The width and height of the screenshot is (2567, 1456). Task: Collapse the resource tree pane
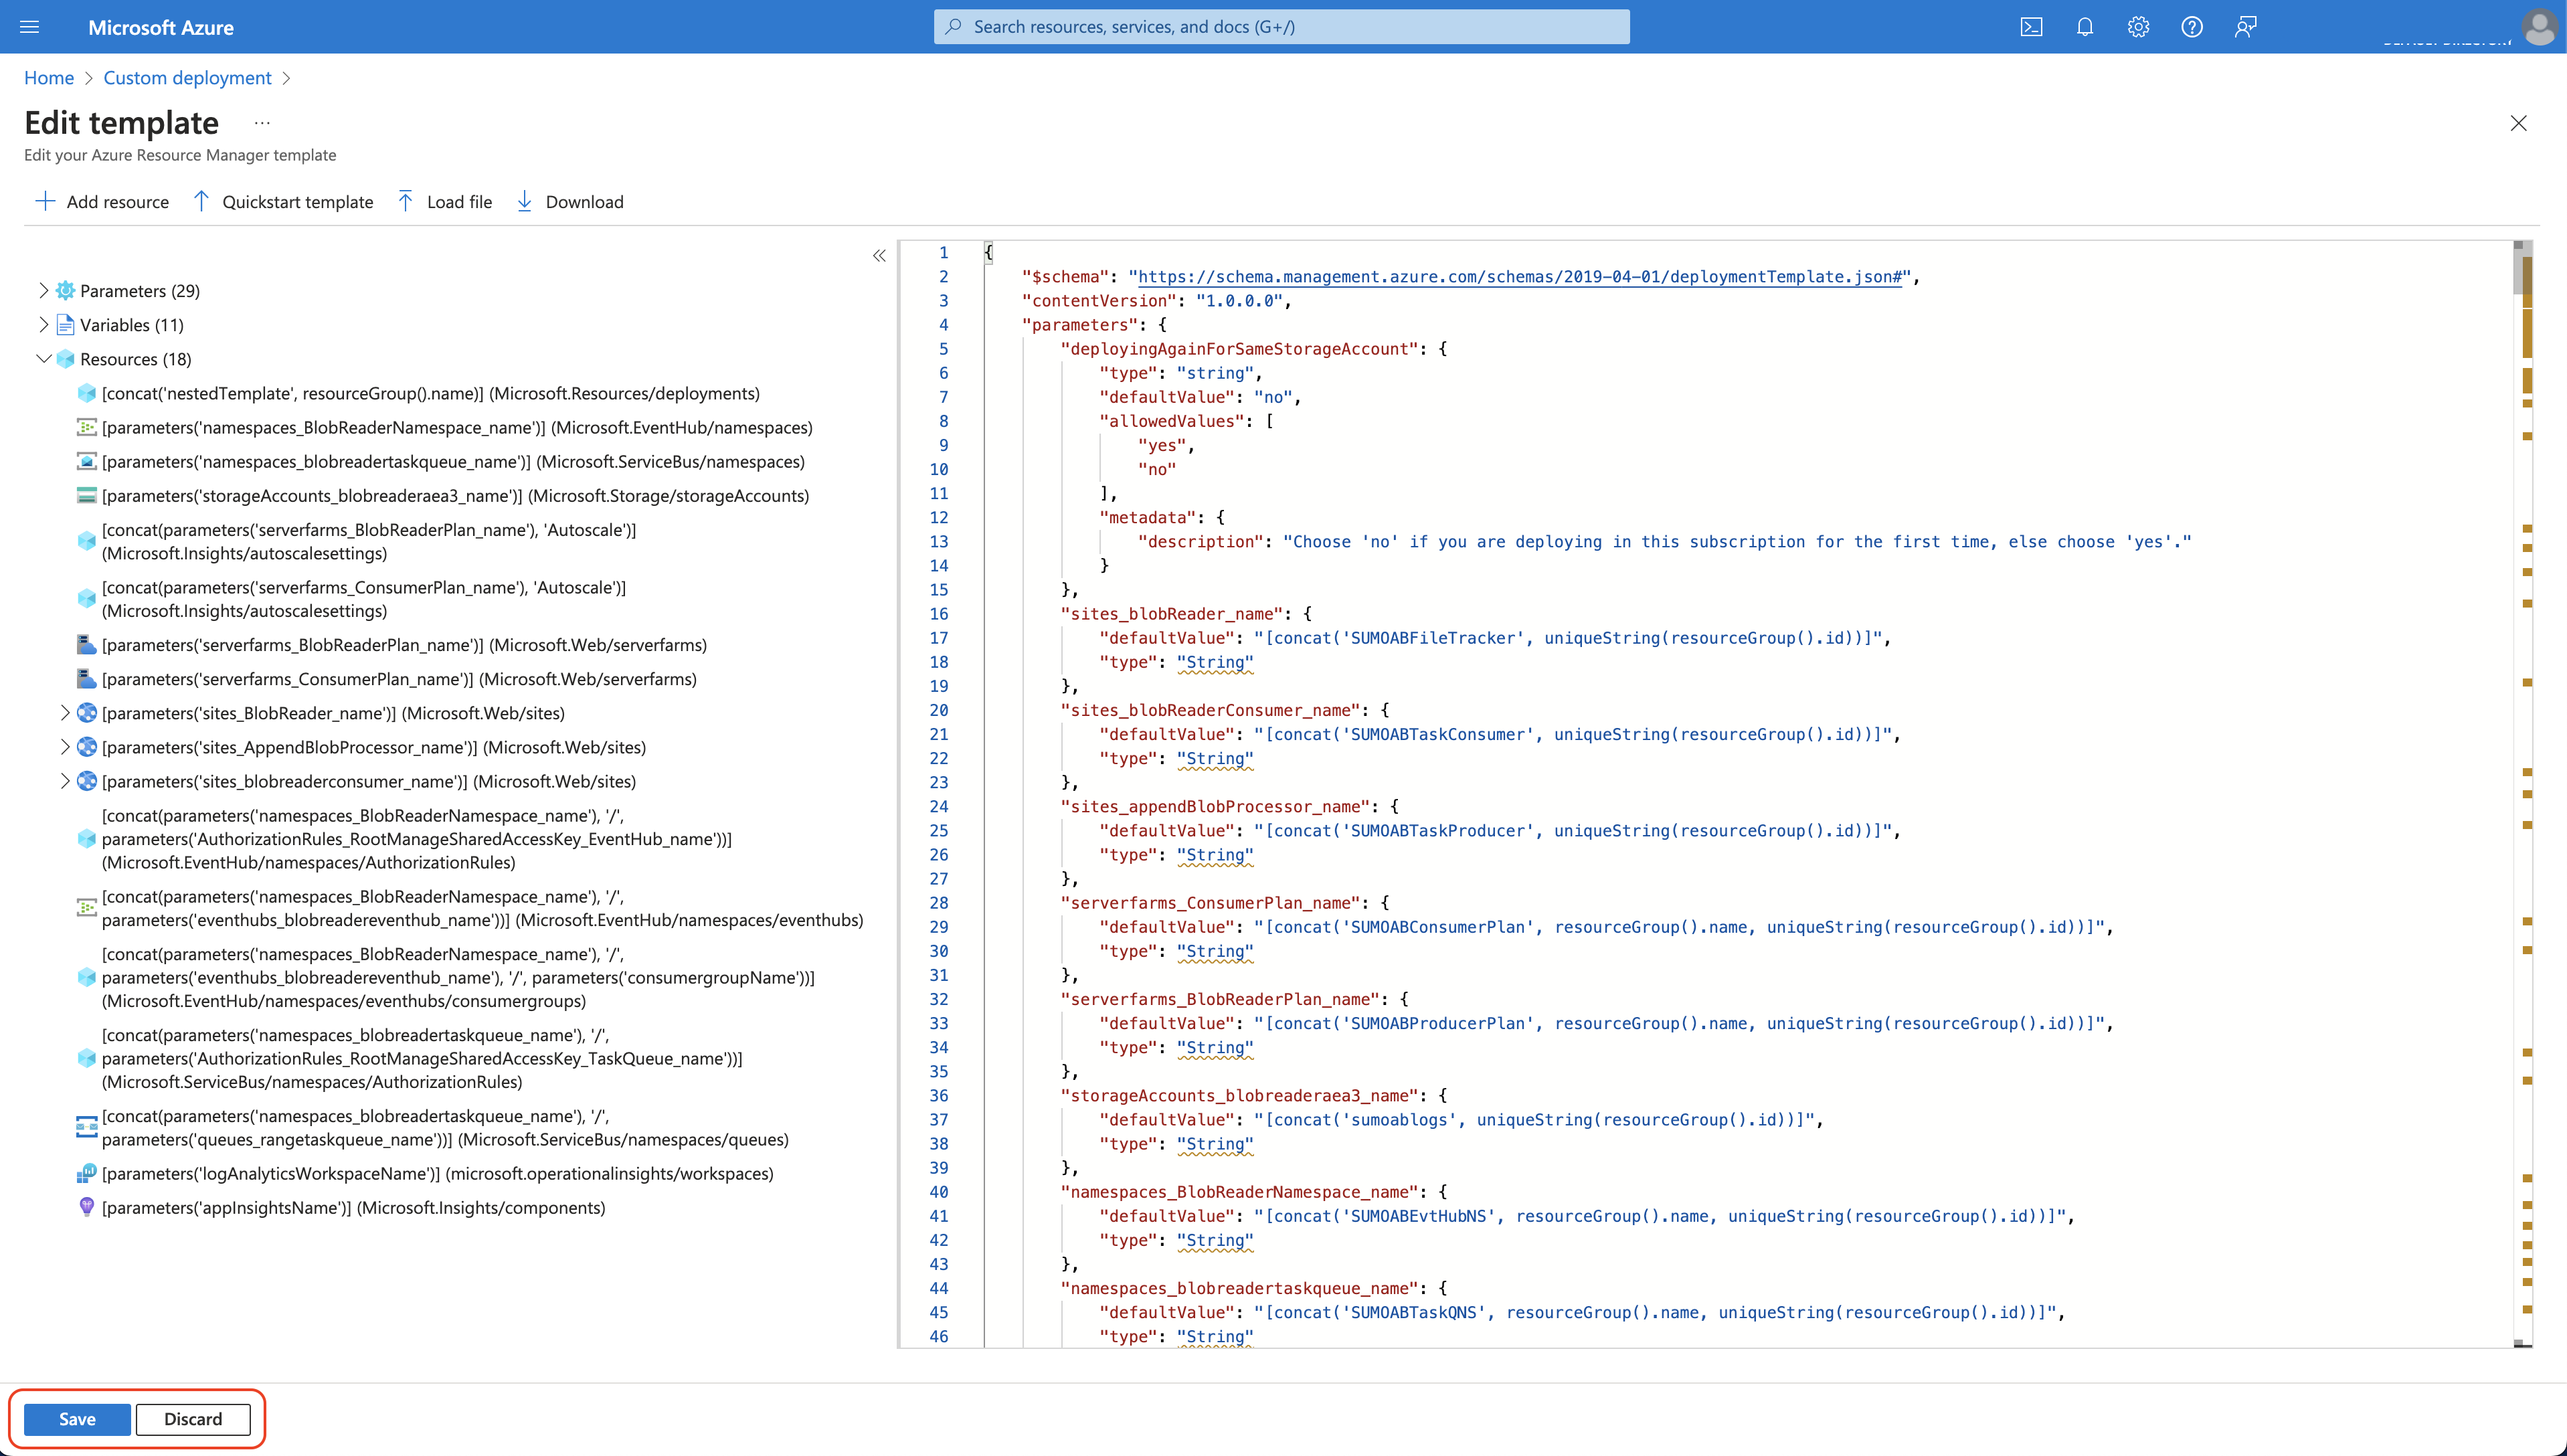coord(879,256)
